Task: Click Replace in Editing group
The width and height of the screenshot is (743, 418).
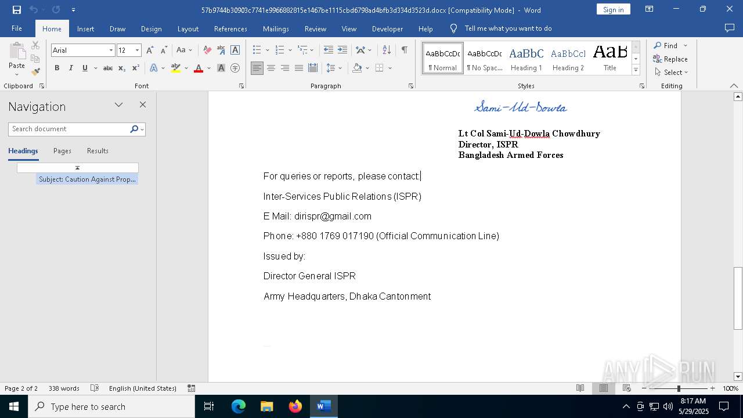Action: click(670, 59)
